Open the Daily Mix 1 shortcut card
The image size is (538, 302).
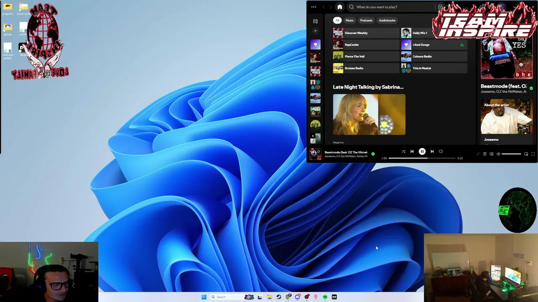pyautogui.click(x=434, y=33)
